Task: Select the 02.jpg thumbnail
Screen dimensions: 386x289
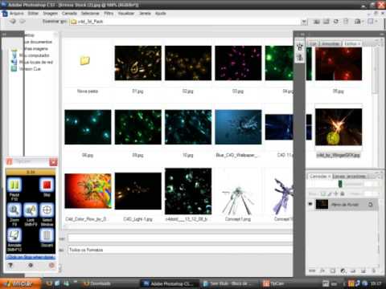Action: [188, 63]
